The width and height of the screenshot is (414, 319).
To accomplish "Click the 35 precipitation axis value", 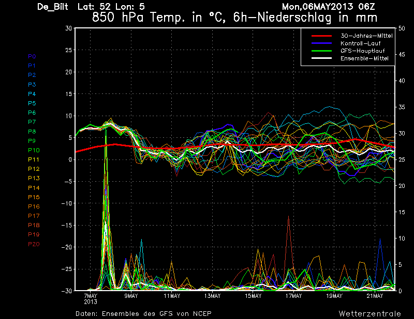I will (x=402, y=107).
